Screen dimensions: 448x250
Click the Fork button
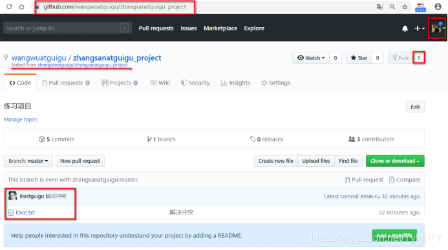(x=400, y=58)
